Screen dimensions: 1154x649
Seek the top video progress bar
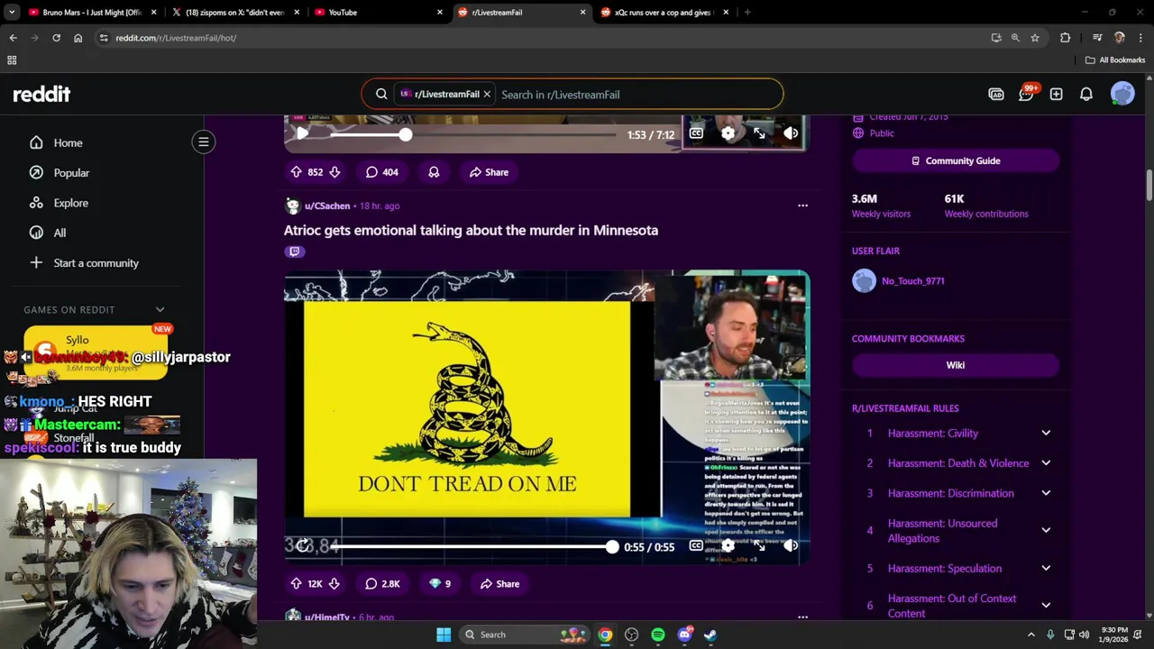coord(473,134)
